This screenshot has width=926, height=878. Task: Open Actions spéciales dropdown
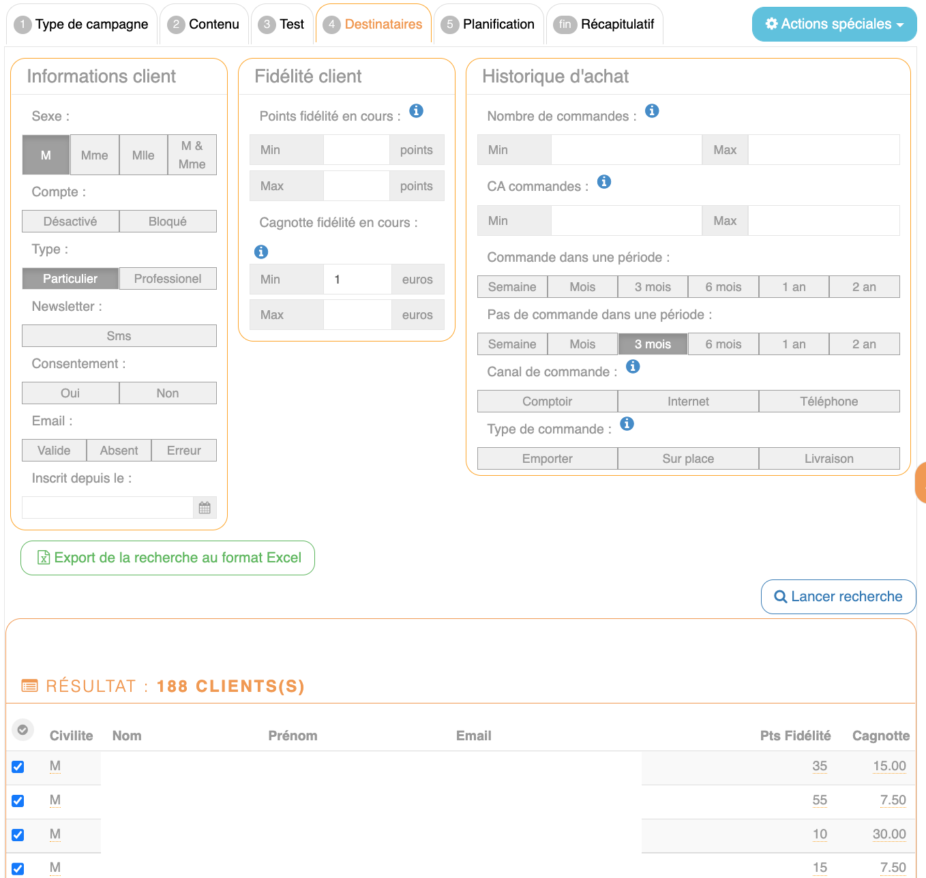(834, 24)
